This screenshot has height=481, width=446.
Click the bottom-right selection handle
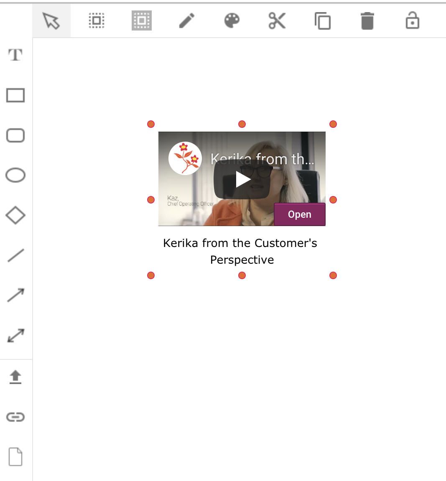333,275
